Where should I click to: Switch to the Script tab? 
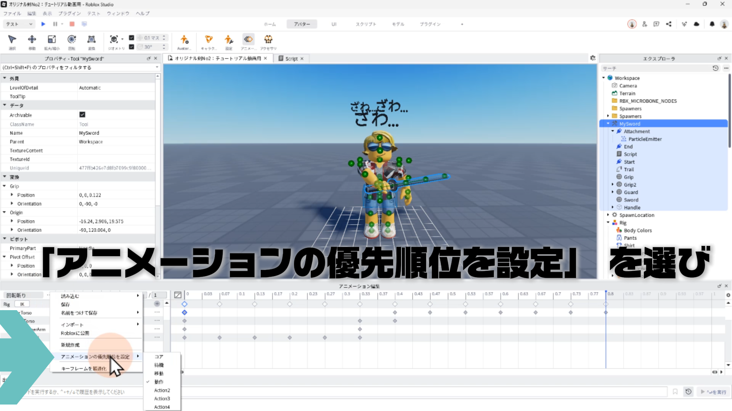[x=291, y=59]
